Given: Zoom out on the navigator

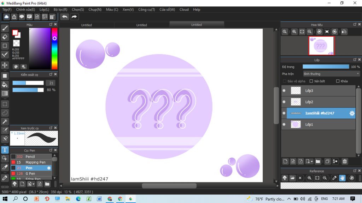Looking at the screenshot, I should tap(310, 32).
